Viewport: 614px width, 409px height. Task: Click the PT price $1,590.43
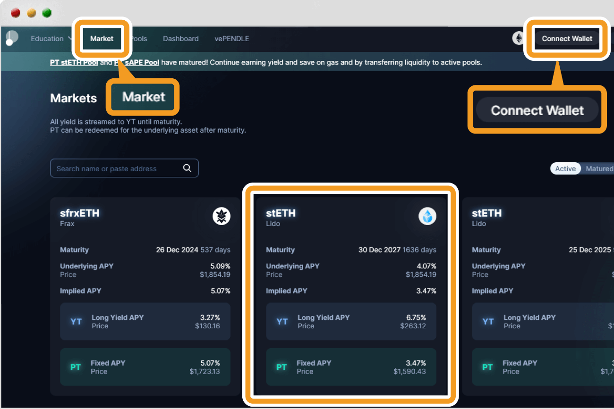[410, 371]
